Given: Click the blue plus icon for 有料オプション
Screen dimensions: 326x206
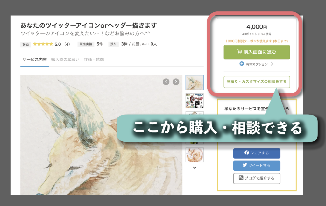Looking at the screenshot, I should coord(242,64).
